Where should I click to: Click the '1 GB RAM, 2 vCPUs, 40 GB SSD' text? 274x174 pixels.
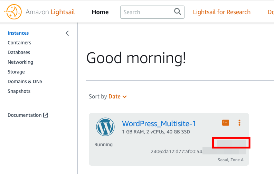[x=156, y=132]
